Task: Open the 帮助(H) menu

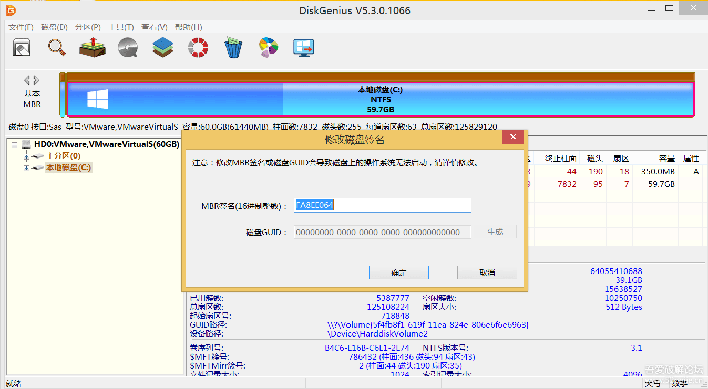Action: [x=188, y=27]
